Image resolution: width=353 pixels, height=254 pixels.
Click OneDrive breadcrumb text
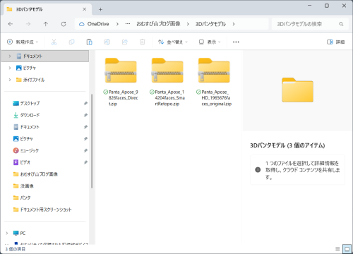click(98, 24)
